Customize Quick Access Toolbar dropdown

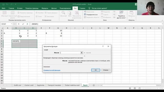pos(16,4)
